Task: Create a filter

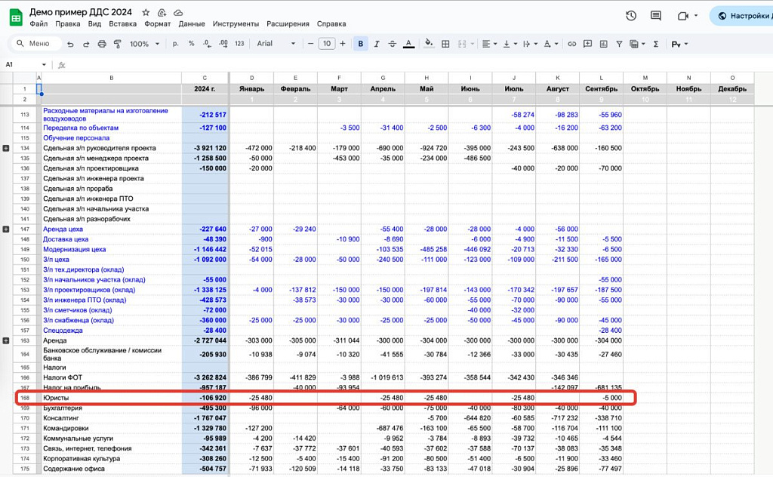Action: 619,44
